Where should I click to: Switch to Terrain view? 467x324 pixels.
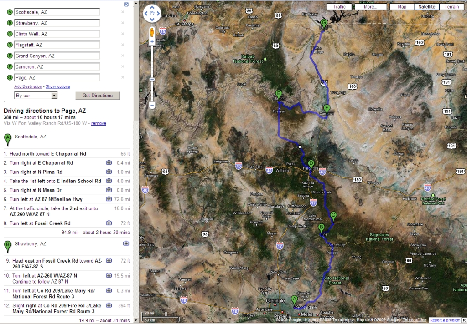click(452, 6)
